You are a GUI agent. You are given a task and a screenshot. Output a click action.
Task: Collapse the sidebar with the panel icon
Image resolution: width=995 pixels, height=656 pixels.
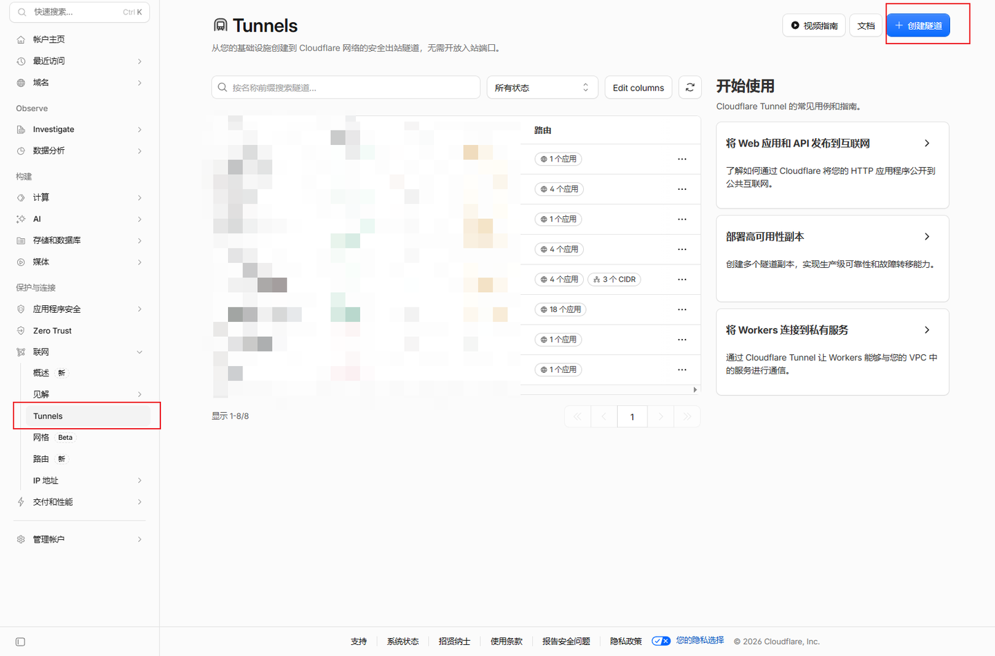21,641
